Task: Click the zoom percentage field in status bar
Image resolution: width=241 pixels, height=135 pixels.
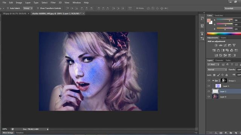Action: click(5, 129)
